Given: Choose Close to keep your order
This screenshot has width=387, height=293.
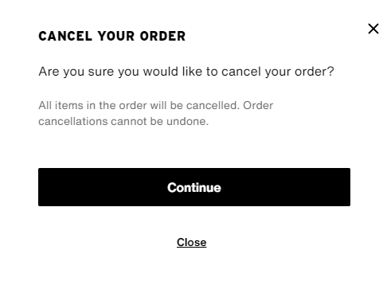Looking at the screenshot, I should (192, 242).
